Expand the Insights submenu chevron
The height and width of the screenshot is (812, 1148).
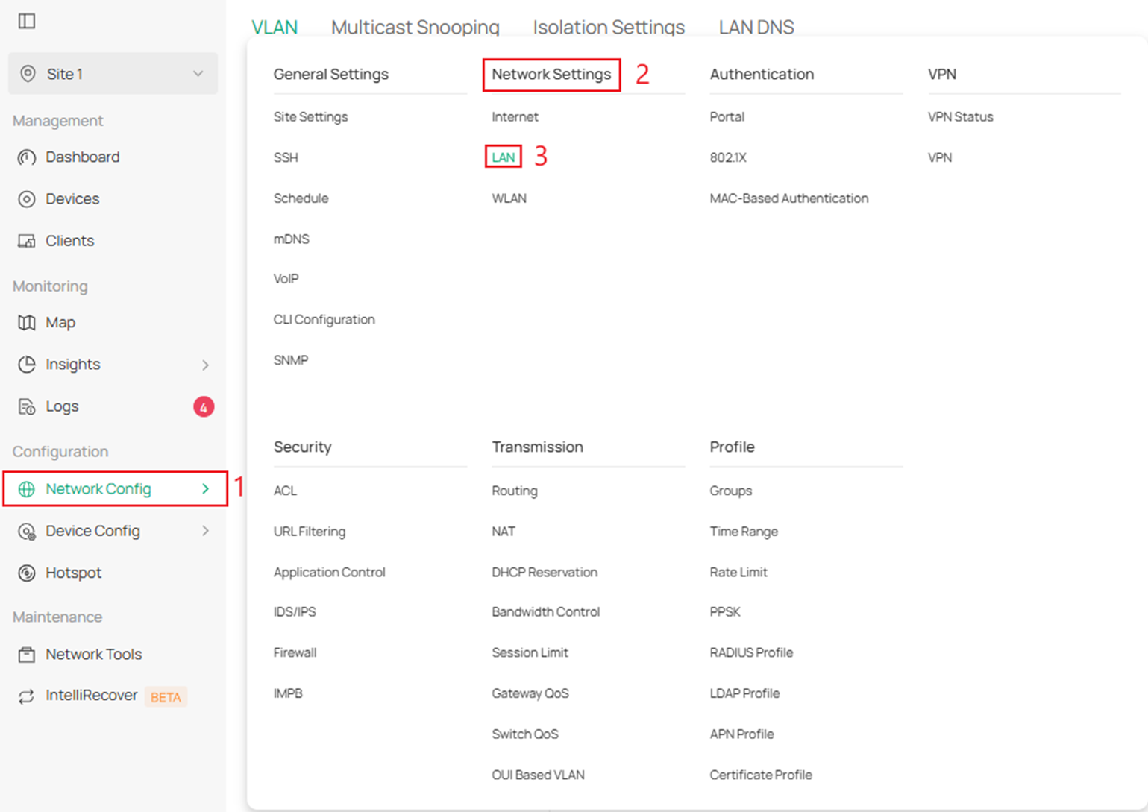pos(205,365)
